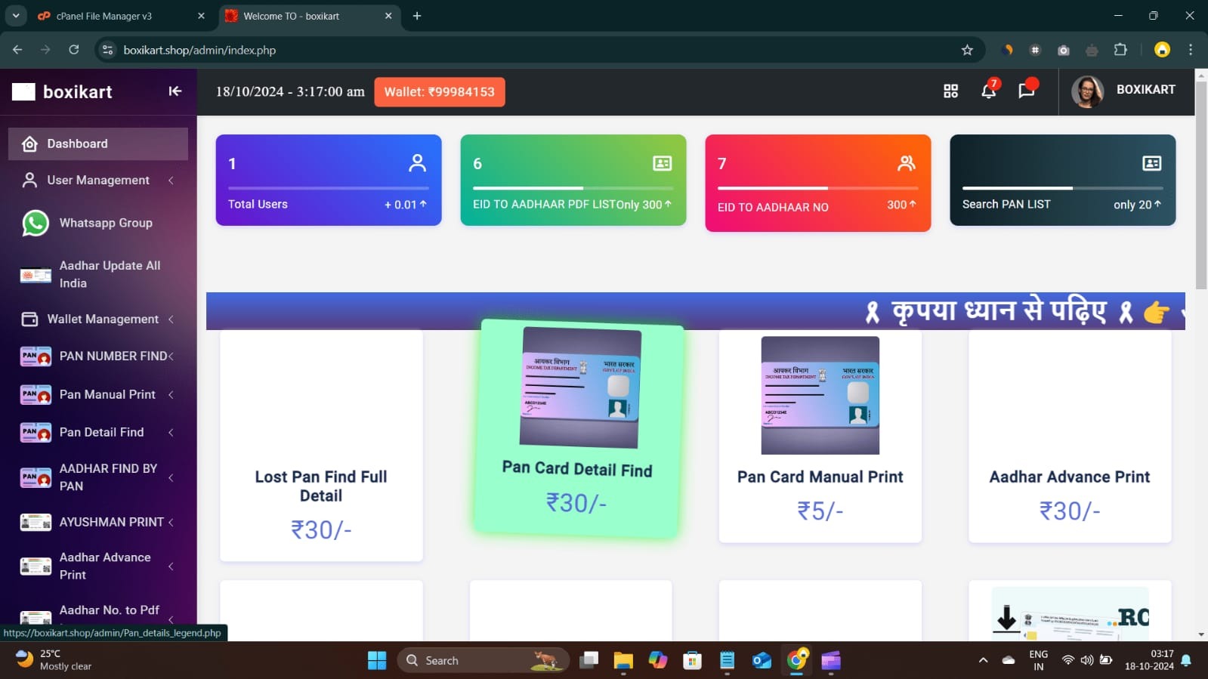Image resolution: width=1208 pixels, height=679 pixels.
Task: Click the scrolling Hindi notice banner
Action: point(696,311)
